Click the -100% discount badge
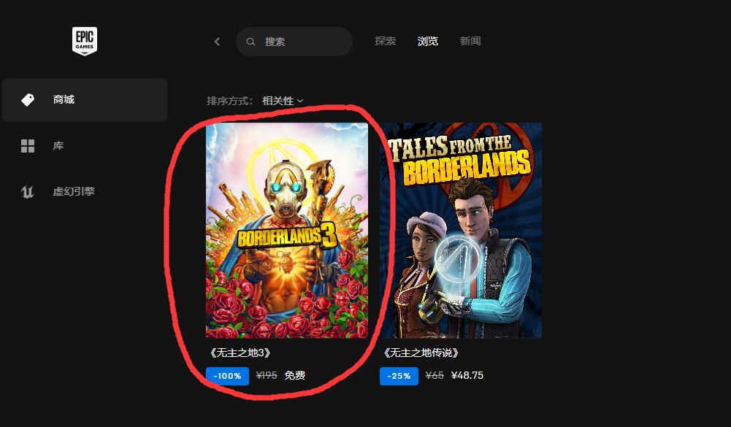731x427 pixels. click(x=228, y=376)
